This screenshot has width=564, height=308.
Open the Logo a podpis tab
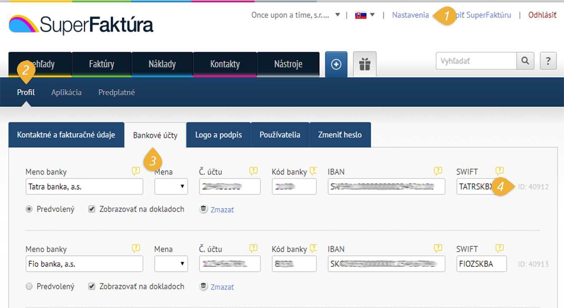219,135
